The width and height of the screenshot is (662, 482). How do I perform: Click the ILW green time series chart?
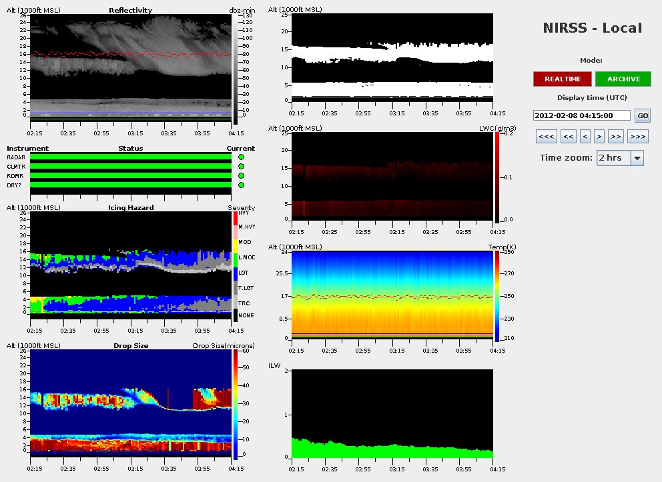[x=394, y=413]
